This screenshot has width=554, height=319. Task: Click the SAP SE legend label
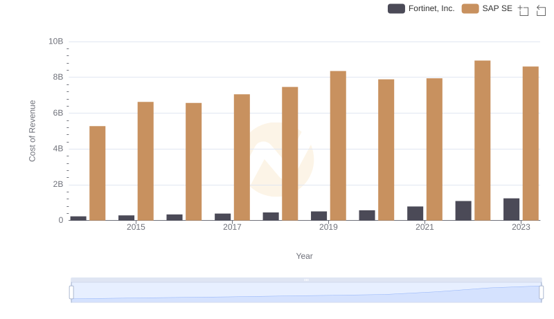(497, 8)
